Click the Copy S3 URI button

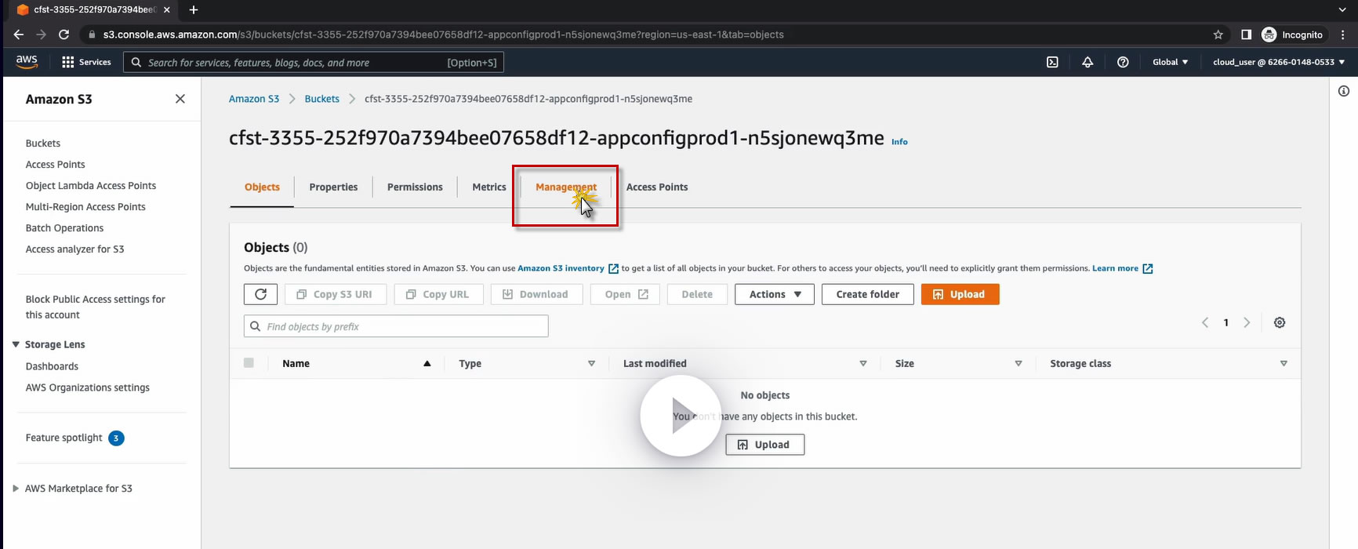pos(335,294)
